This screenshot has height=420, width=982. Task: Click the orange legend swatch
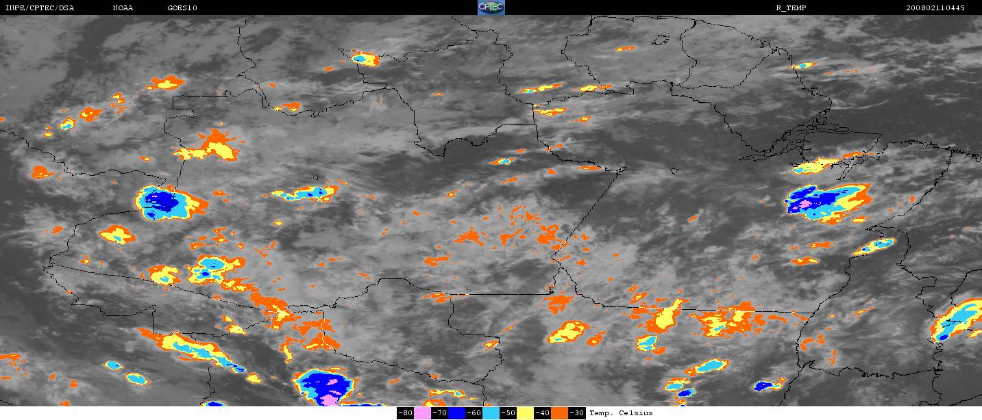(560, 413)
